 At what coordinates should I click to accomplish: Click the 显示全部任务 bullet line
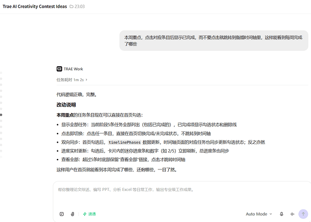[149, 125]
